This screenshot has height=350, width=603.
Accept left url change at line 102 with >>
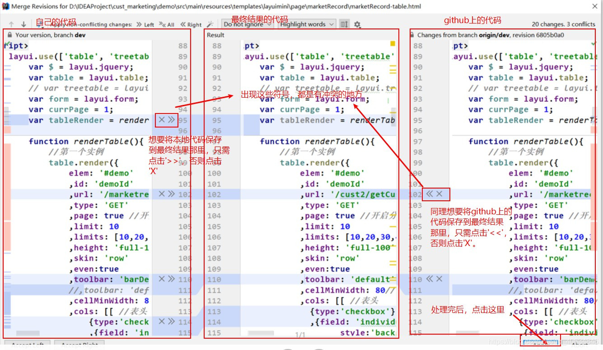pos(171,194)
